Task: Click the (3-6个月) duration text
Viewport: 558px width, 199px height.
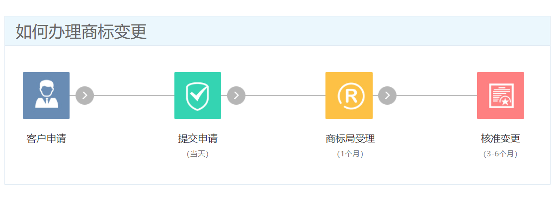Action: coord(500,154)
